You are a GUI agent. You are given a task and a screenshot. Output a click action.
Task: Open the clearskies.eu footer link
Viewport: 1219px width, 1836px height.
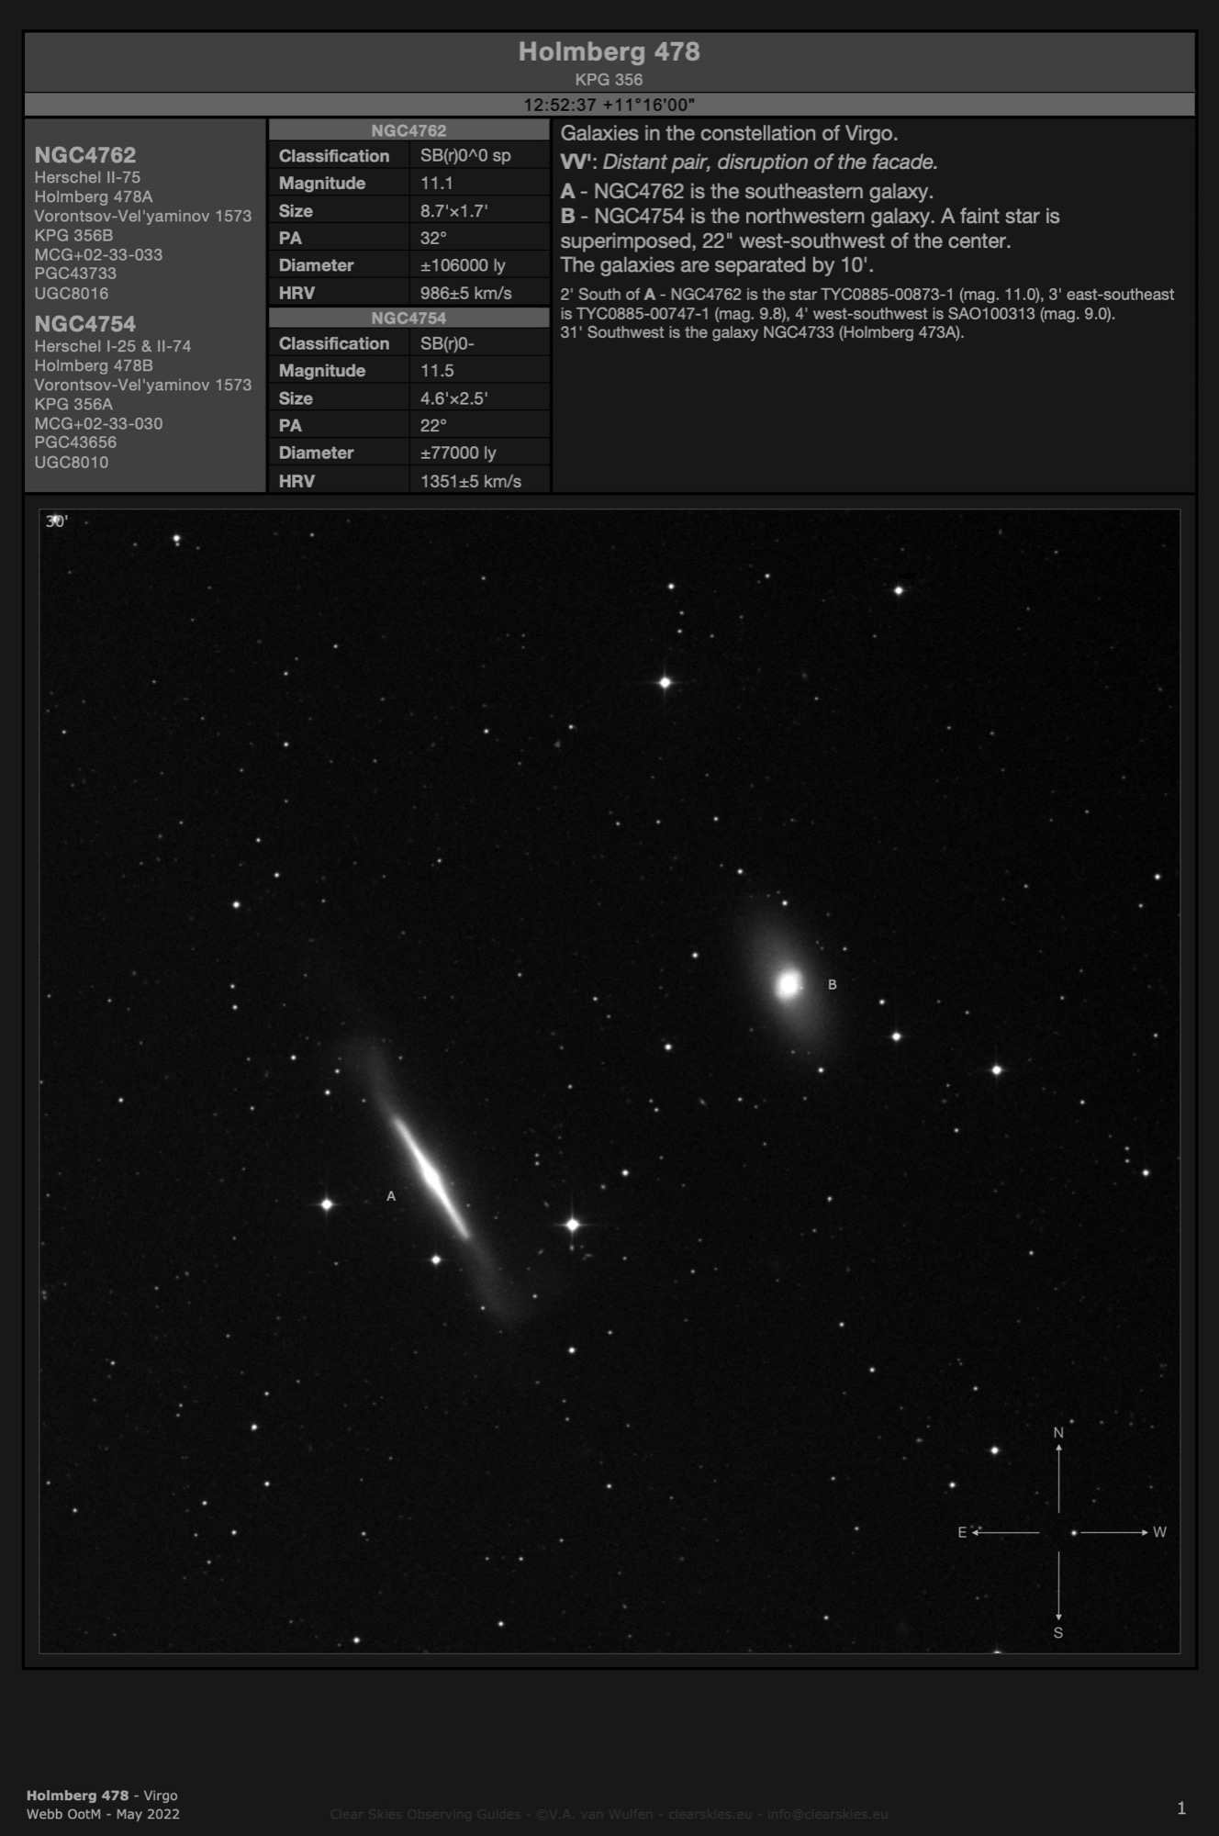click(x=710, y=1814)
